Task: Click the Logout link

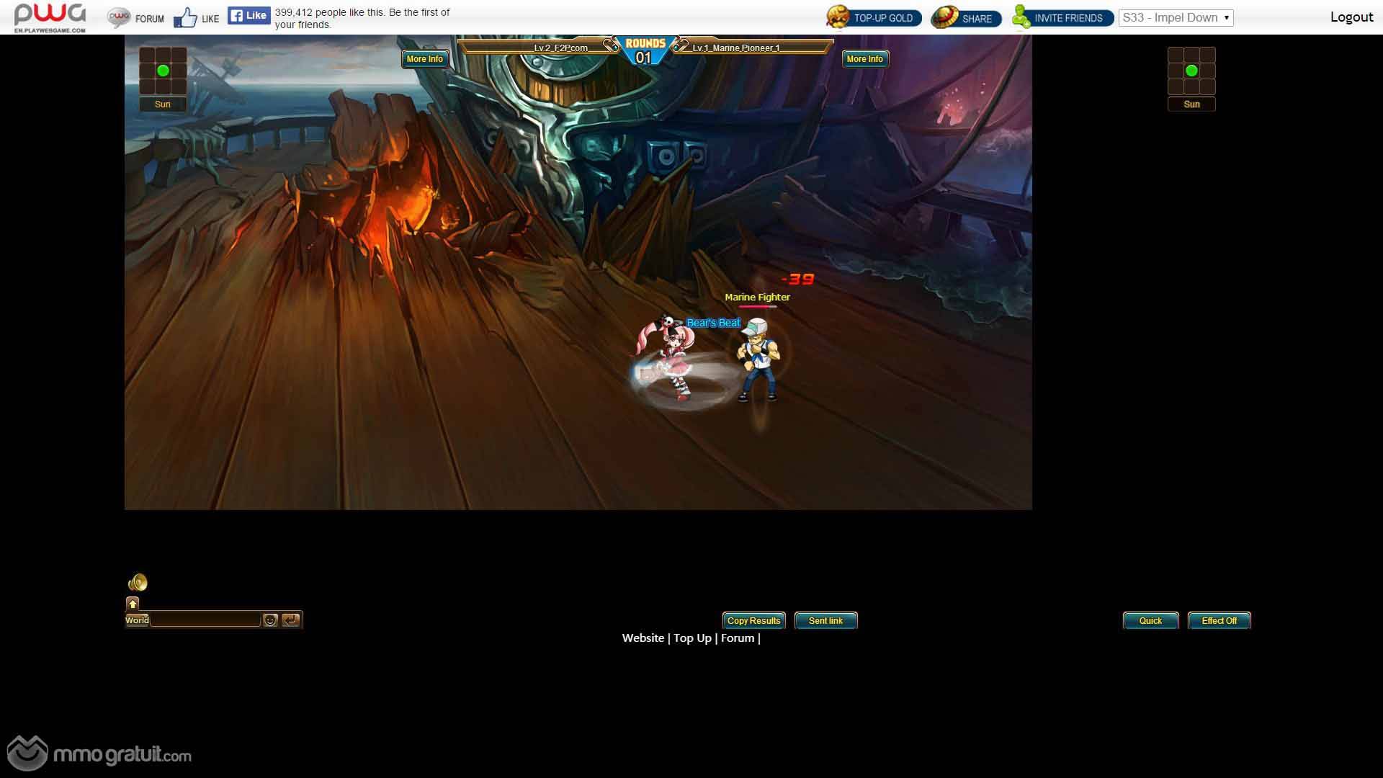Action: pos(1351,17)
